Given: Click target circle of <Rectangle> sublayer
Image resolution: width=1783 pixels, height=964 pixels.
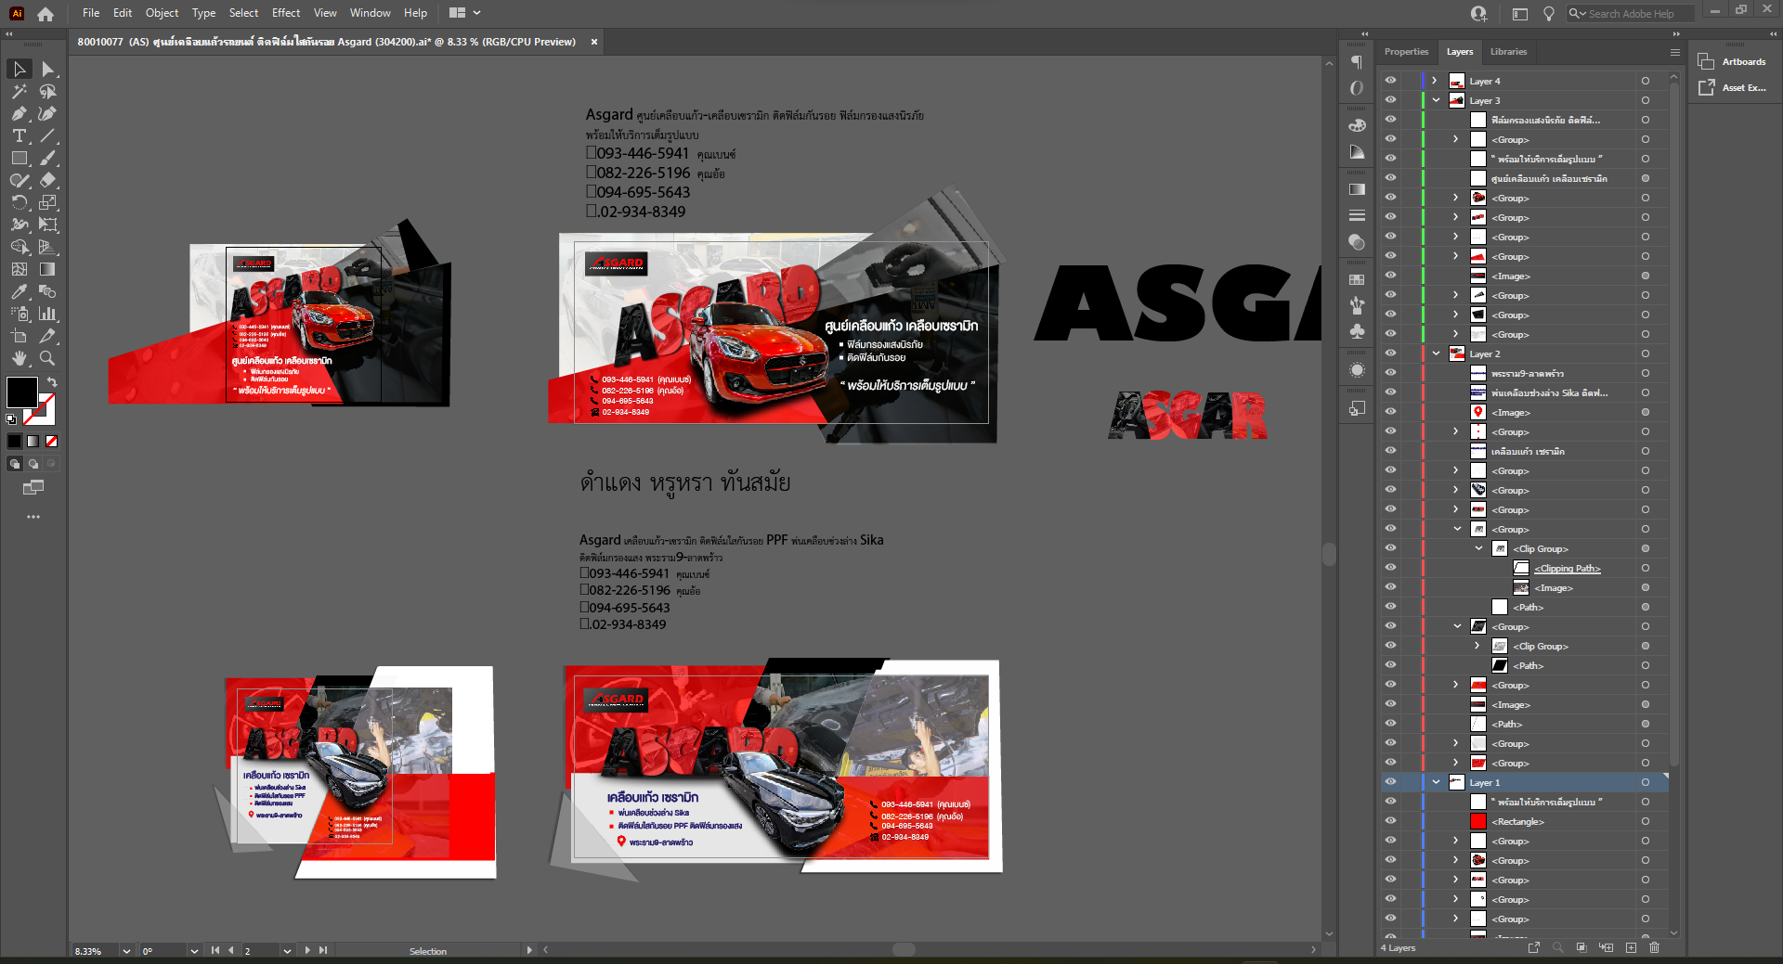Looking at the screenshot, I should (x=1645, y=821).
